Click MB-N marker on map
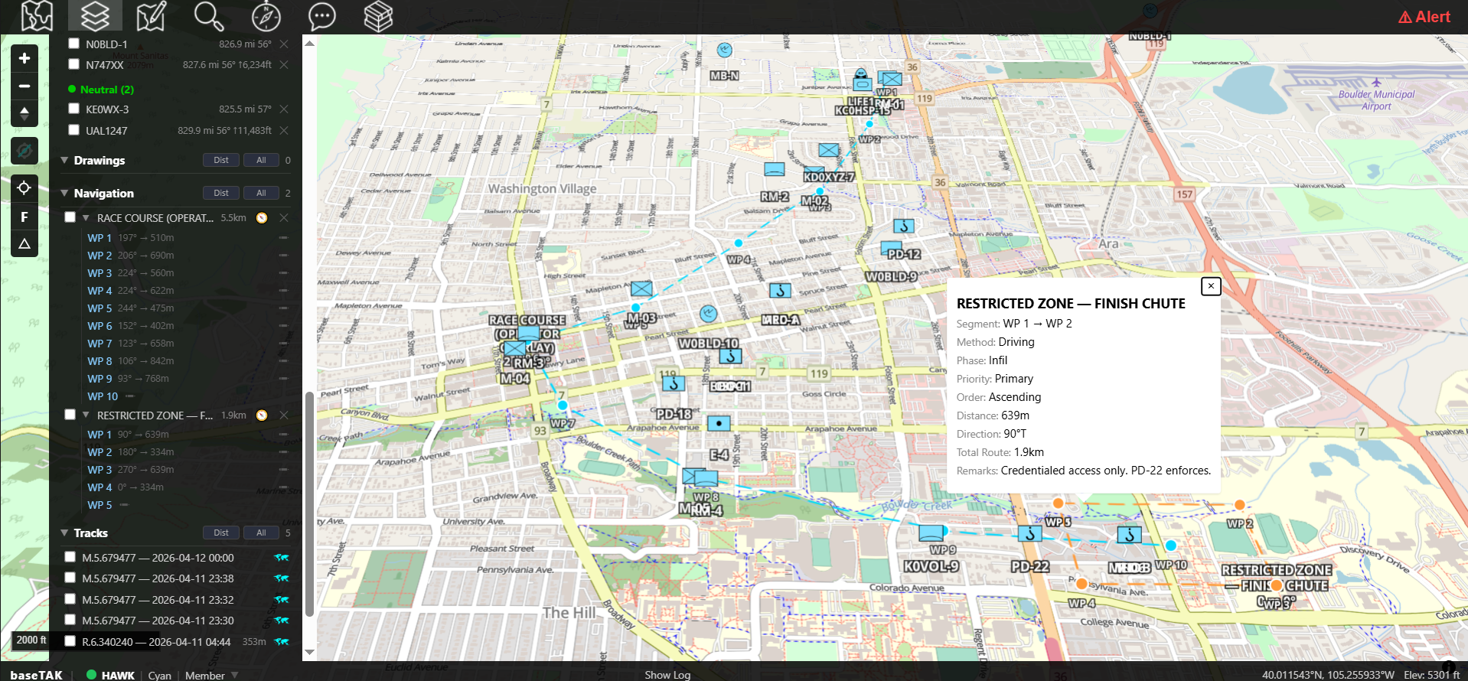1468x681 pixels. (x=724, y=51)
